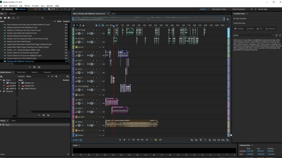Assign the Dialogue mix type

239,29
